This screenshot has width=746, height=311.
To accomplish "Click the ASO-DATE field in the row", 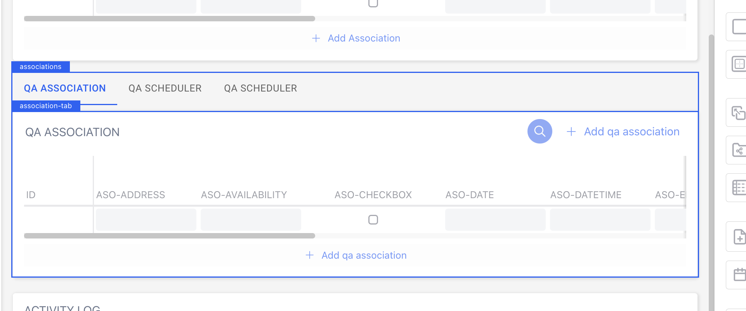I will pos(495,220).
